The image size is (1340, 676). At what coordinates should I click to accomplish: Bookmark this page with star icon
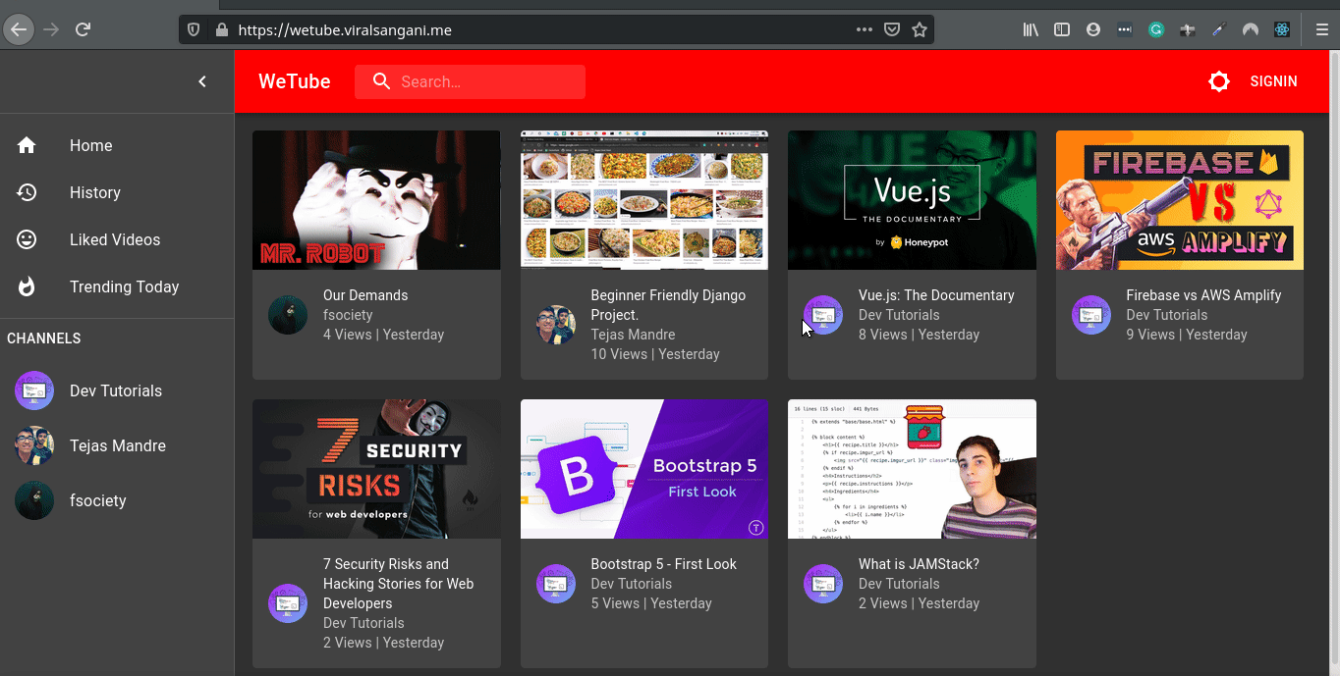[x=920, y=29]
